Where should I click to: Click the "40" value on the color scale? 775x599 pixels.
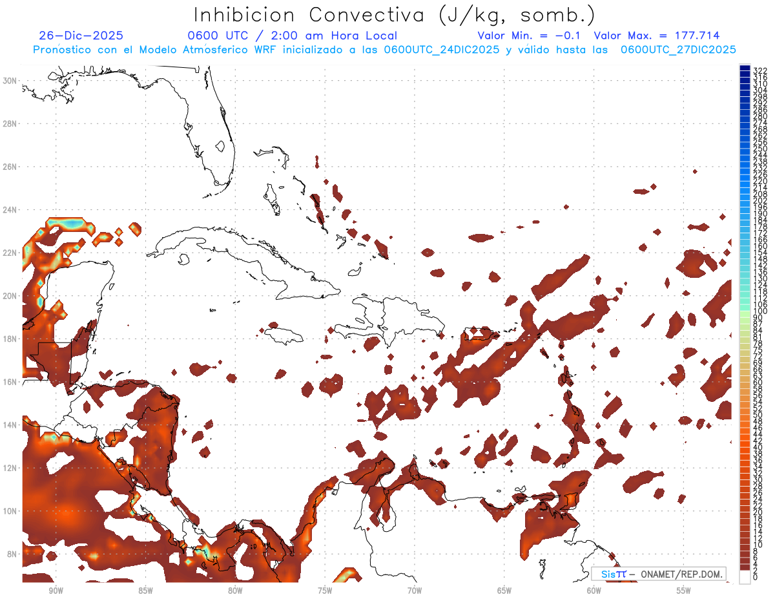pos(759,447)
